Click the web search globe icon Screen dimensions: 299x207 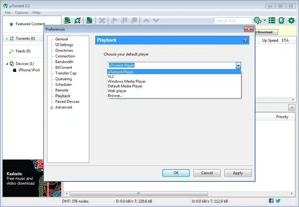[257, 21]
